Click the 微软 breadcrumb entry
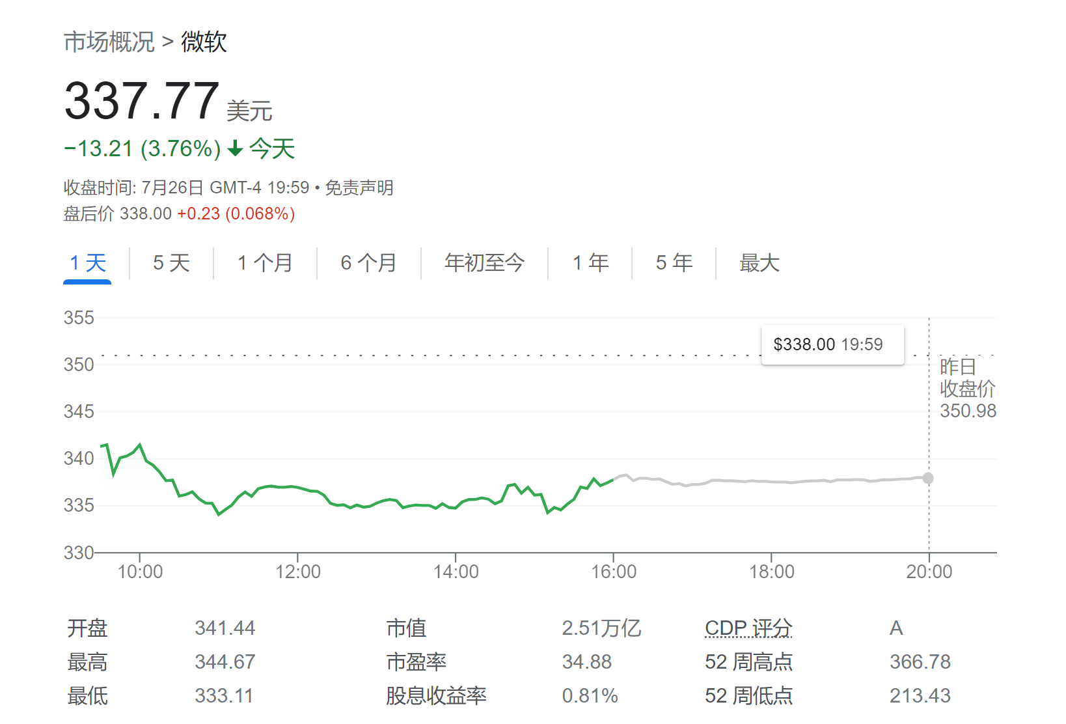The height and width of the screenshot is (724, 1066). [x=205, y=41]
